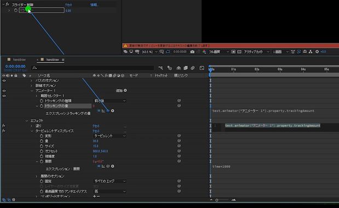Click the 追加 add animator button
This screenshot has width=339, height=208.
pyautogui.click(x=121, y=90)
